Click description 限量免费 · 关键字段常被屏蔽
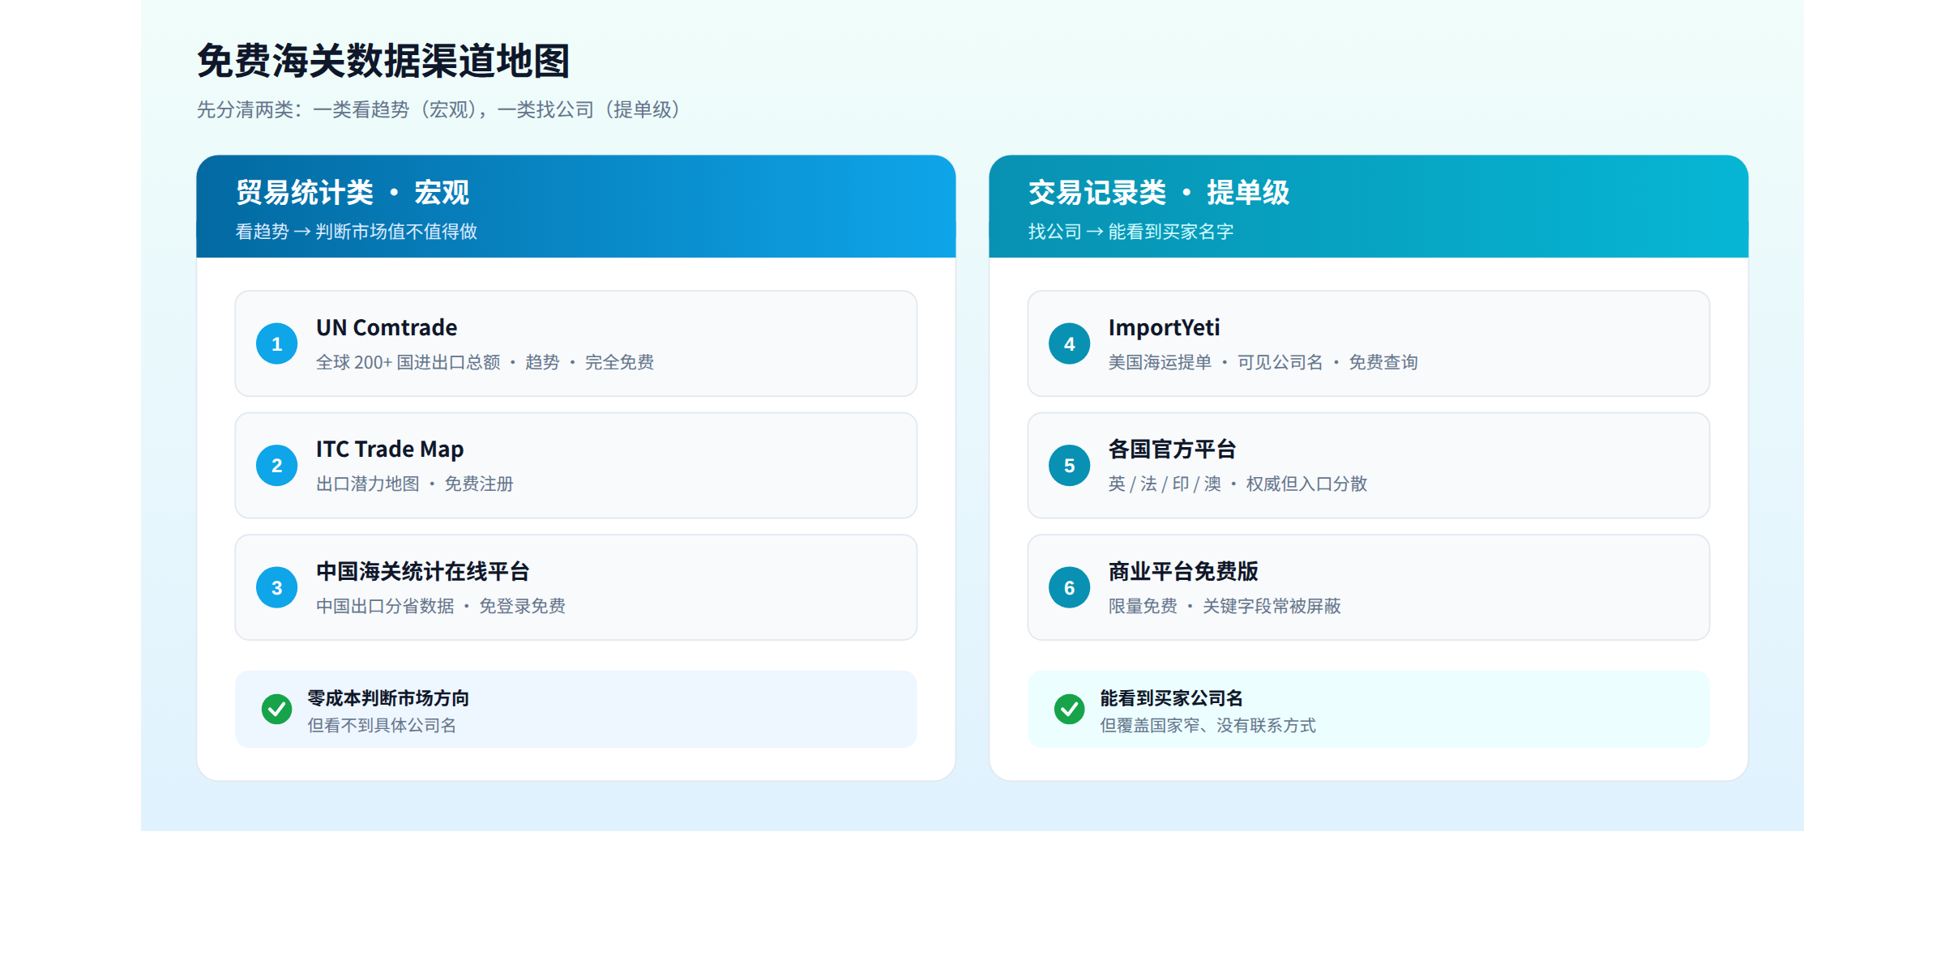This screenshot has width=1945, height=972. (1225, 606)
